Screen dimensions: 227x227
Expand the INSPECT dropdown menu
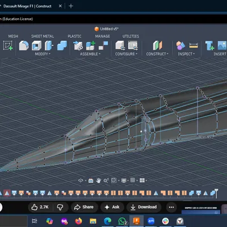(x=186, y=54)
